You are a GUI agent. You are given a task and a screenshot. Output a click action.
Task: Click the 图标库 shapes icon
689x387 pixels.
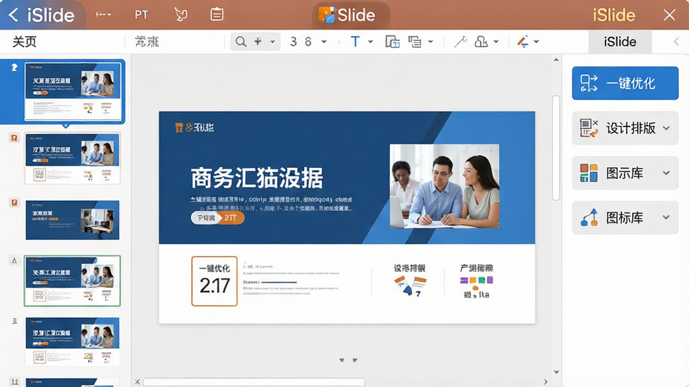pyautogui.click(x=589, y=218)
